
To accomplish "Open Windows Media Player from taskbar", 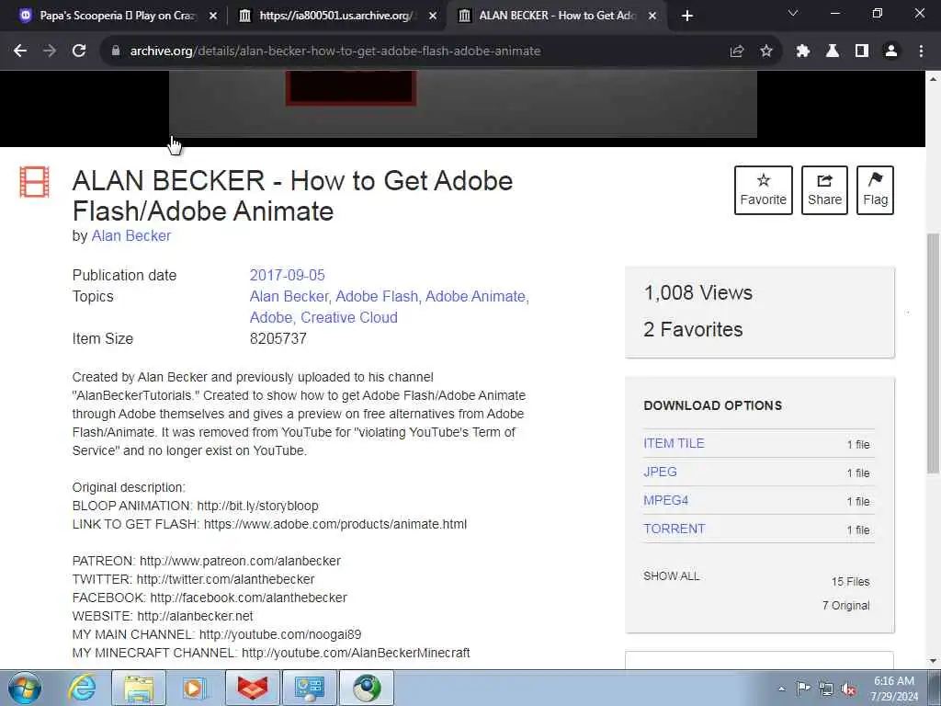I will 193,688.
